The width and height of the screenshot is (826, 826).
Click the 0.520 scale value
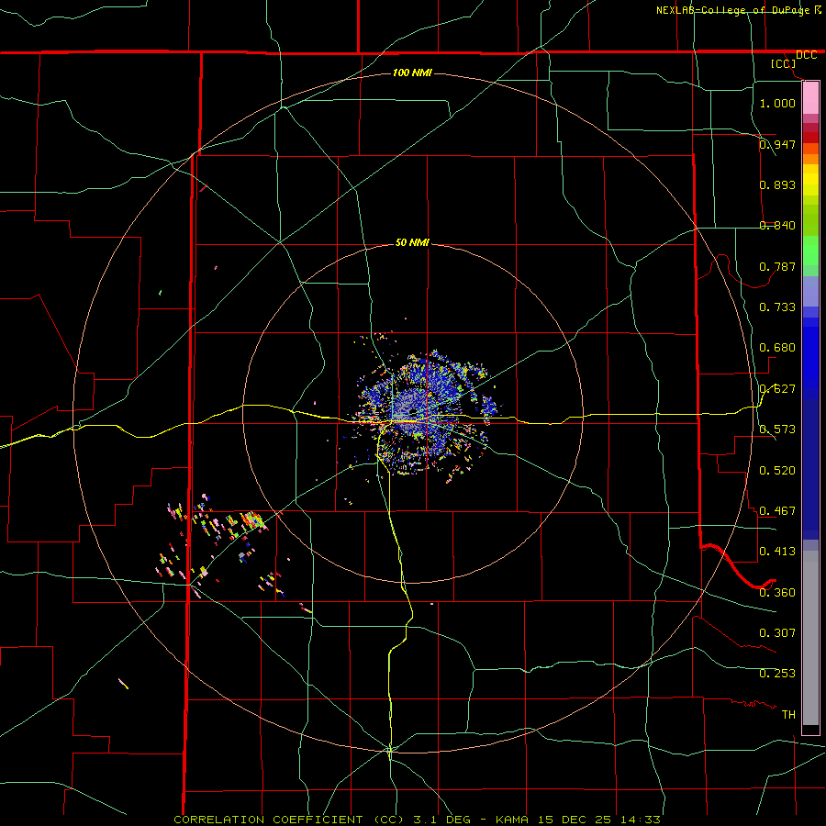pos(777,471)
